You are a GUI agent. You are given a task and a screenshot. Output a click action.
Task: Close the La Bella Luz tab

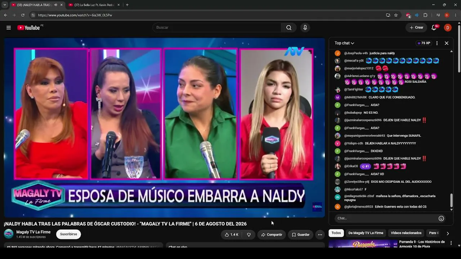tap(118, 5)
